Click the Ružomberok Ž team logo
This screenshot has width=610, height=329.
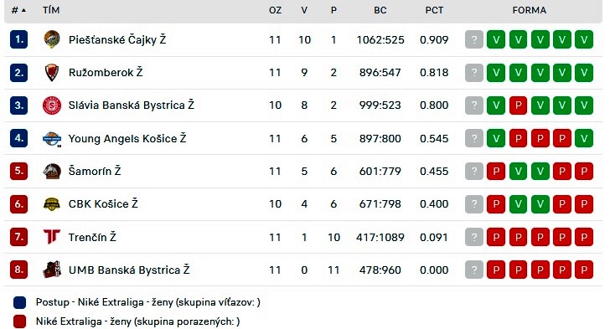52,72
